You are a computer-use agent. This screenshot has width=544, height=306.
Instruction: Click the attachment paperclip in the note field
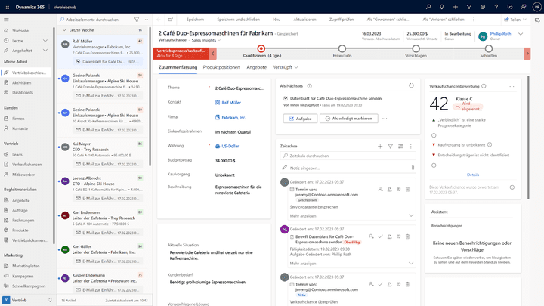pos(413,168)
